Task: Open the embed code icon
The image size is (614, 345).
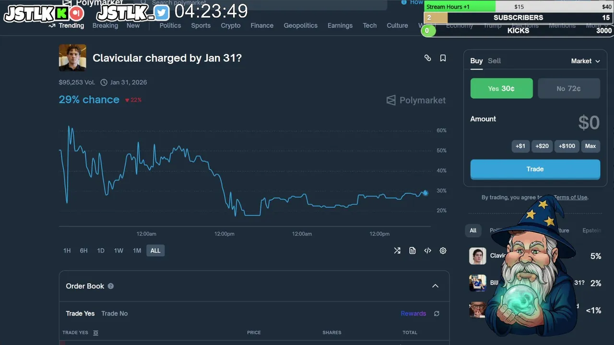Action: (428, 251)
